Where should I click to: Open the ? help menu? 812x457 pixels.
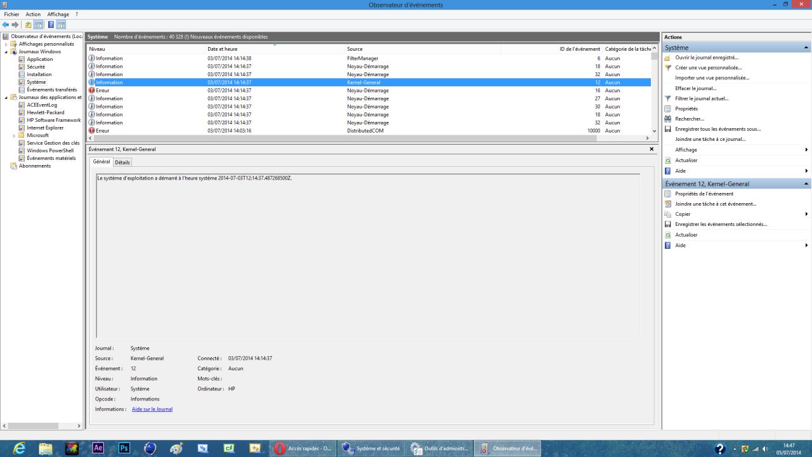click(x=77, y=14)
